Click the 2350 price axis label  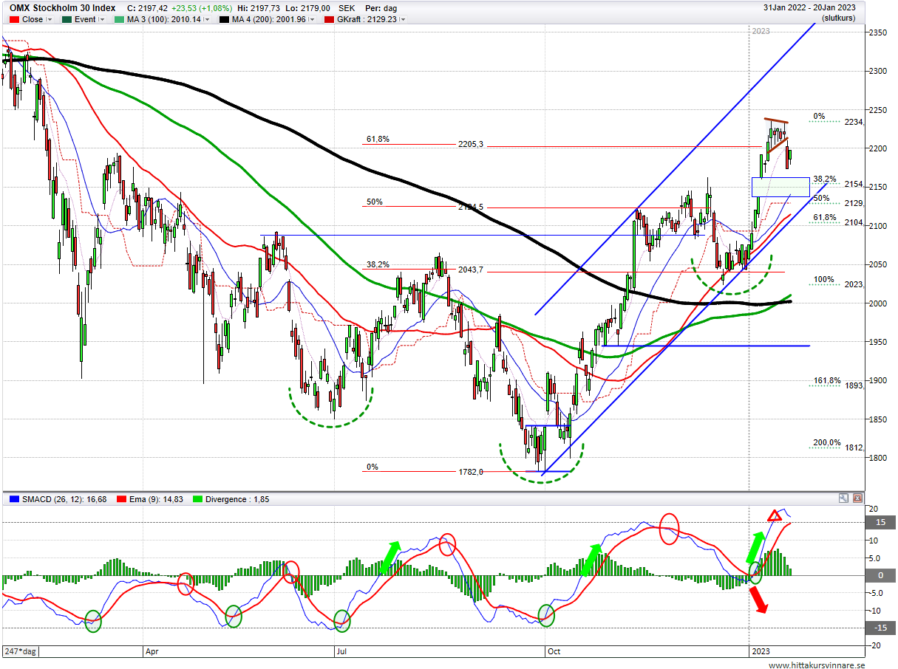[878, 32]
